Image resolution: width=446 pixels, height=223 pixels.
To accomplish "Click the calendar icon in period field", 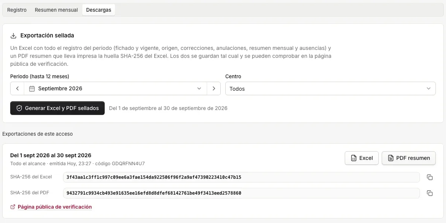I will click(x=32, y=88).
